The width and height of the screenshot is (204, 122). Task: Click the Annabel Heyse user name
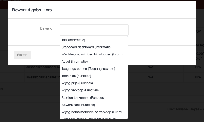187,109
